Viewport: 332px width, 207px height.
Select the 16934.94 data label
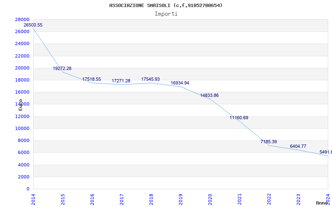tap(180, 83)
